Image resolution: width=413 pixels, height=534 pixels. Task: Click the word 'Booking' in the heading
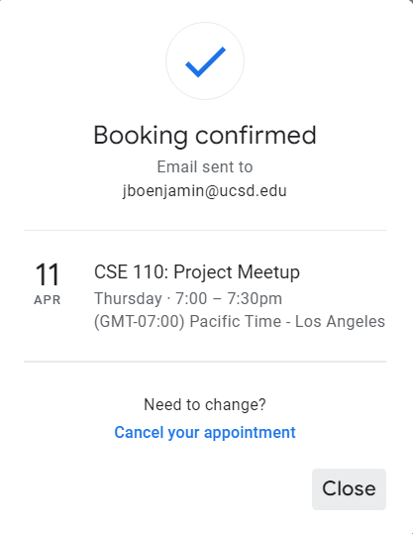[141, 137]
